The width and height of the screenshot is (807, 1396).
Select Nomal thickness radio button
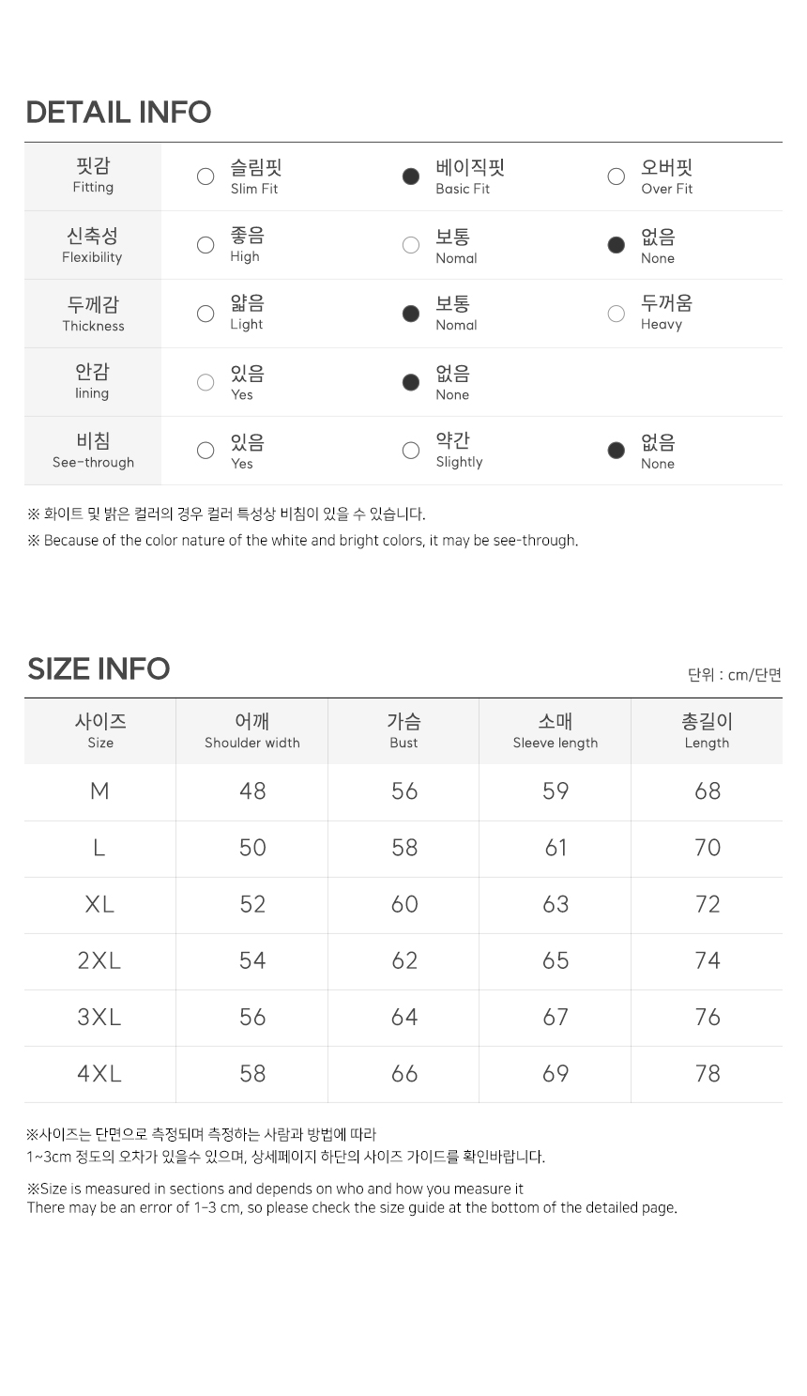coord(411,314)
